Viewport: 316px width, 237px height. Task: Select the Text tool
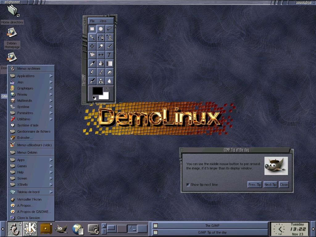tap(110, 55)
